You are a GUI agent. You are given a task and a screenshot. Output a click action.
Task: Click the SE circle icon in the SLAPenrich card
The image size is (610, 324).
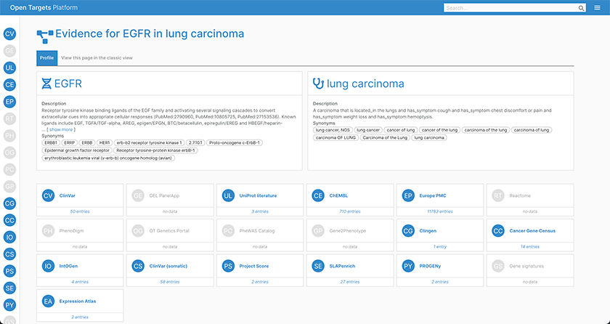point(318,266)
